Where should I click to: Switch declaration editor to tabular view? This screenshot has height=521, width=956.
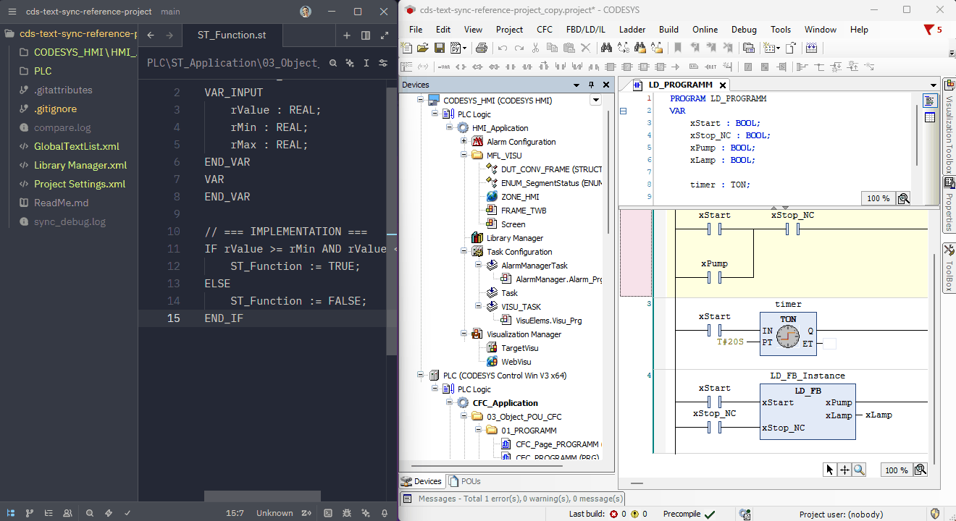(x=930, y=117)
